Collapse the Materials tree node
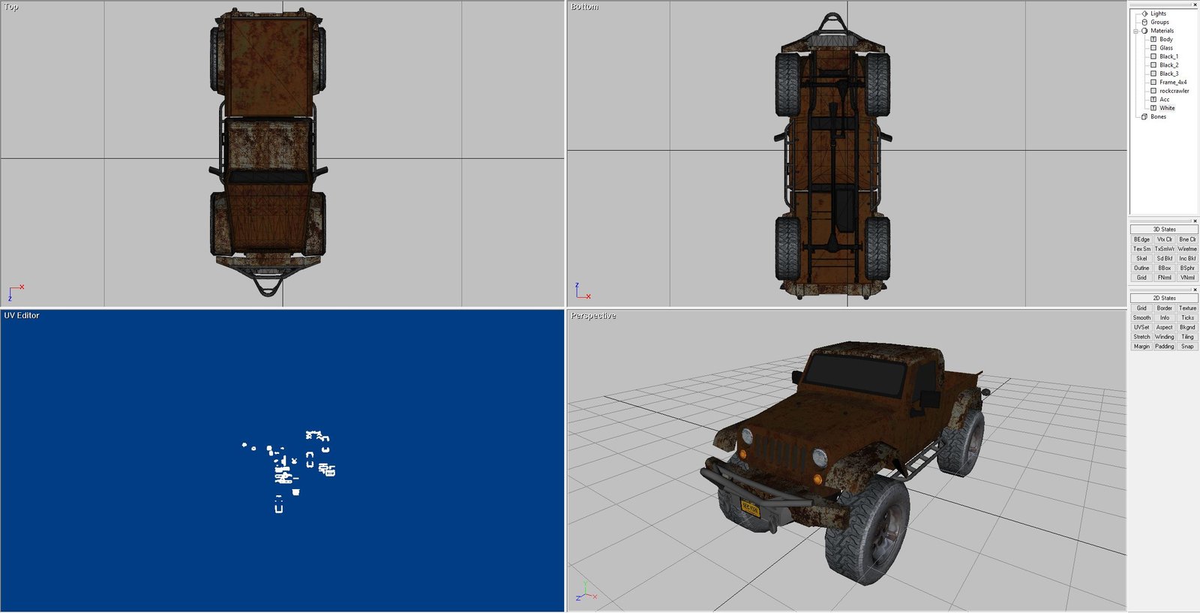This screenshot has width=1200, height=613. point(1135,31)
